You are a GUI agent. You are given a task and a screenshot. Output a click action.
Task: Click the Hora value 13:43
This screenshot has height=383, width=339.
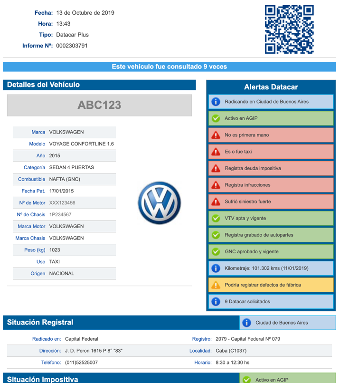[63, 24]
